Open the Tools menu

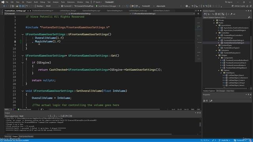click(63, 2)
